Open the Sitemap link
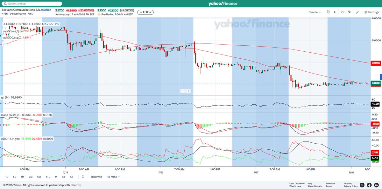Viewport: 382px width, 189px height. click(x=348, y=183)
